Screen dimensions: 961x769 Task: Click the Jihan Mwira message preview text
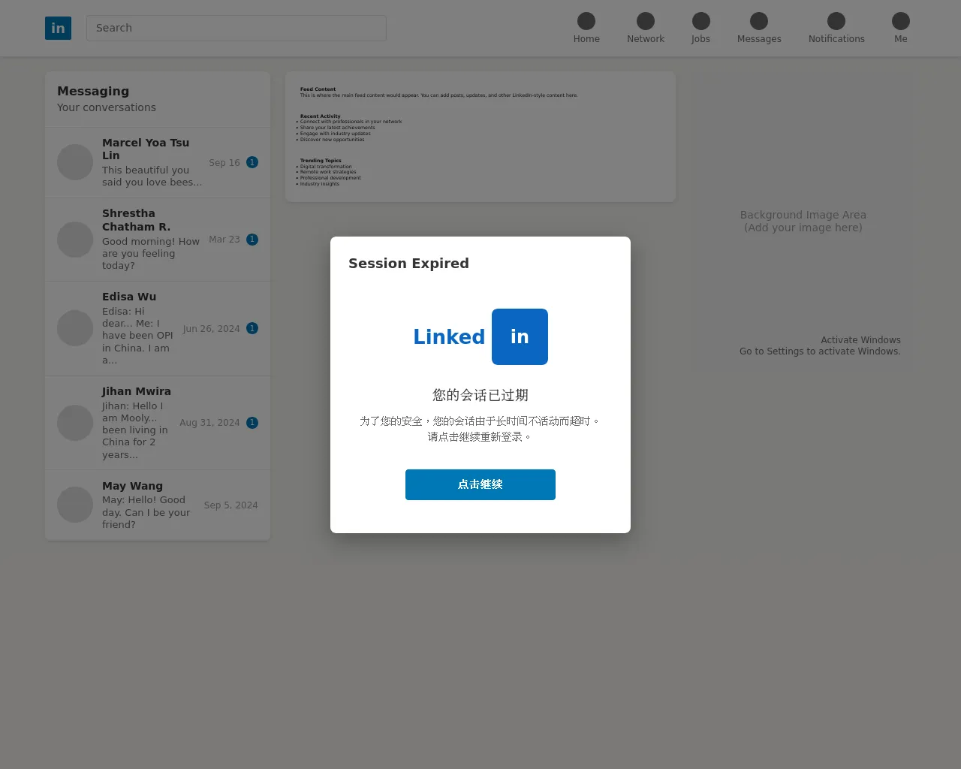point(135,430)
